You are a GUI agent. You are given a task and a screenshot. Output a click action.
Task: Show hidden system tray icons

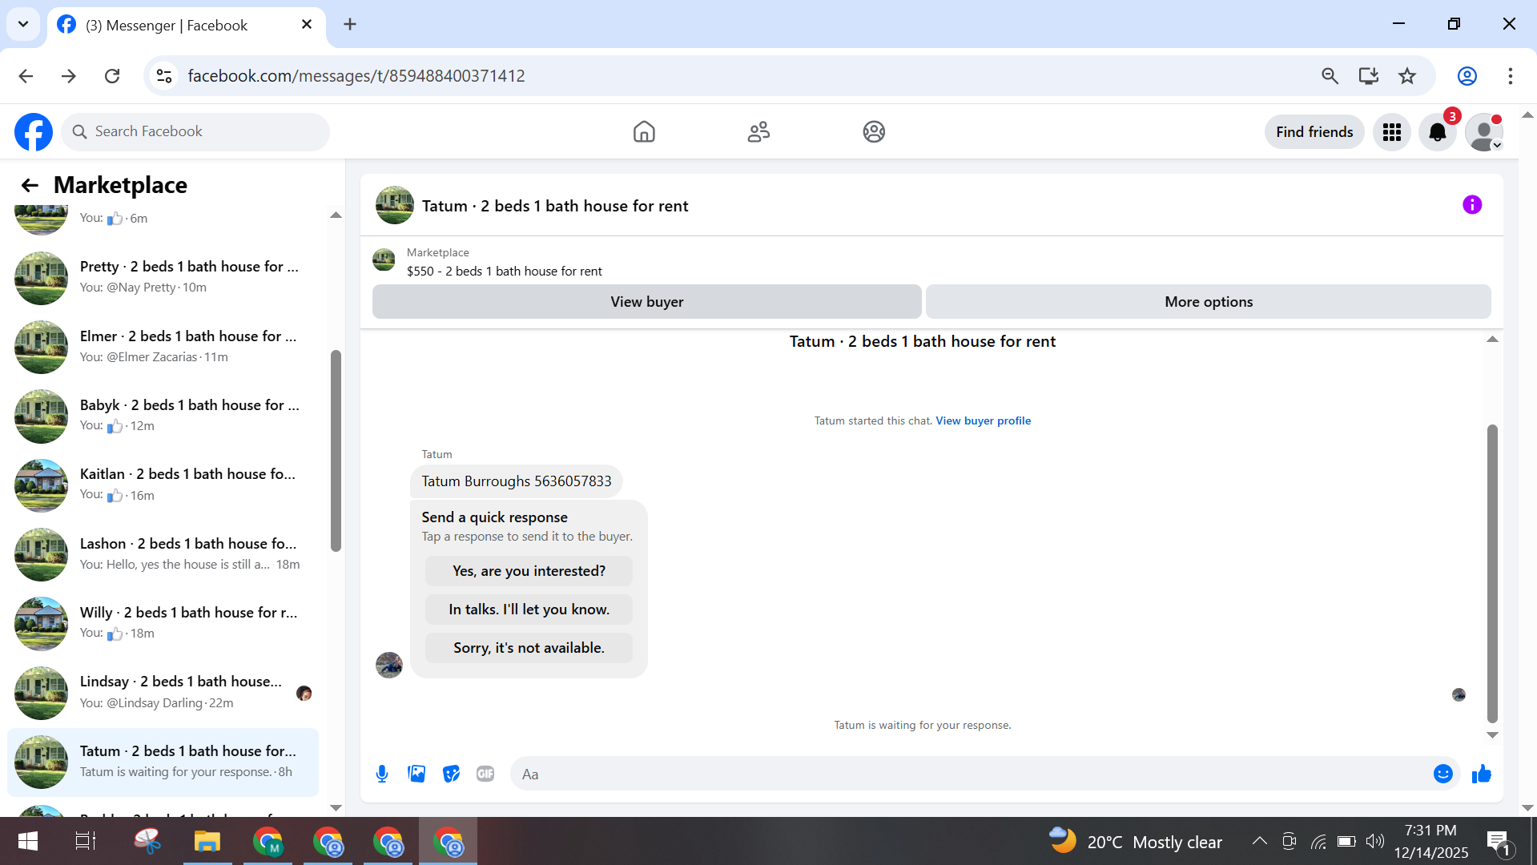tap(1259, 842)
